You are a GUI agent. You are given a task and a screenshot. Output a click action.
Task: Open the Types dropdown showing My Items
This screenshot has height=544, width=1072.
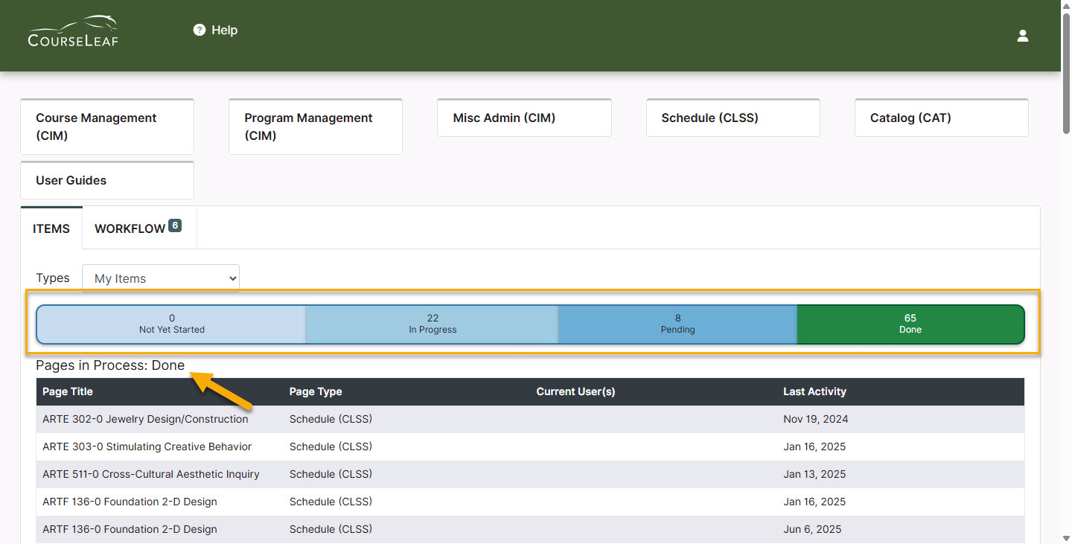pos(160,277)
